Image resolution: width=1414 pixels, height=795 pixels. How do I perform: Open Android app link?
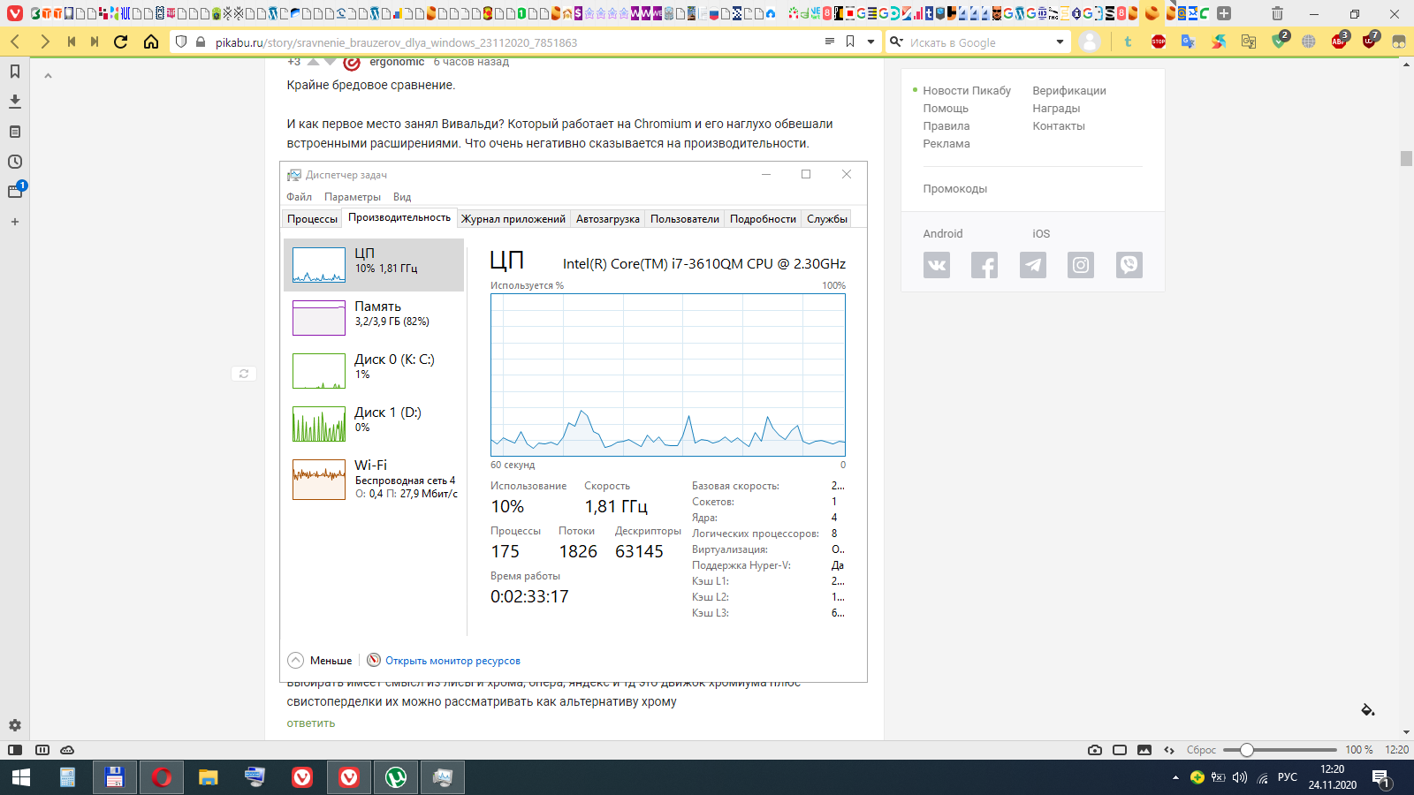point(943,233)
